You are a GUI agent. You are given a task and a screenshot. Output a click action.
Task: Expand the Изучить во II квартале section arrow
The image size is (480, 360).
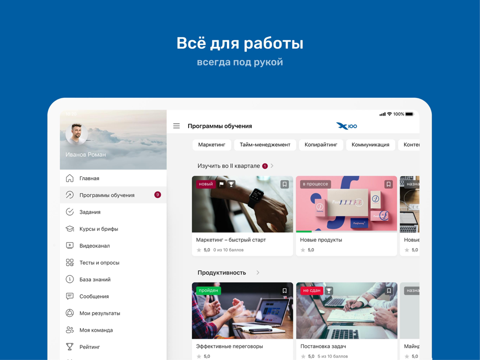point(272,166)
